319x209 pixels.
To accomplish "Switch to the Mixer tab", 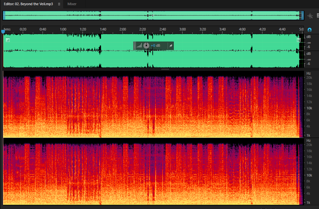I will (72, 4).
